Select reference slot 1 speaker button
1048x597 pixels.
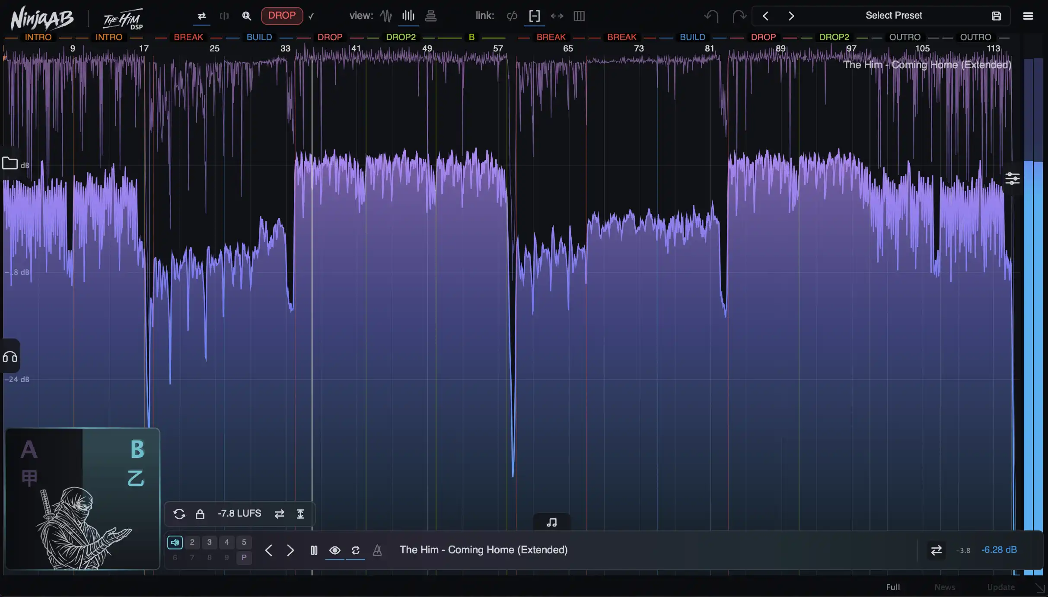pyautogui.click(x=175, y=542)
